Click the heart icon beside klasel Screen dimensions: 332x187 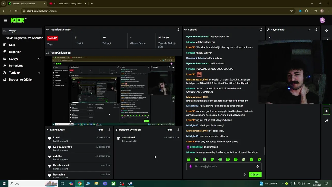49,138
